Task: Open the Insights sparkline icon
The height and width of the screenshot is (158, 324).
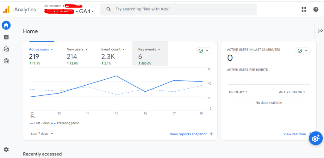Action: click(x=320, y=31)
